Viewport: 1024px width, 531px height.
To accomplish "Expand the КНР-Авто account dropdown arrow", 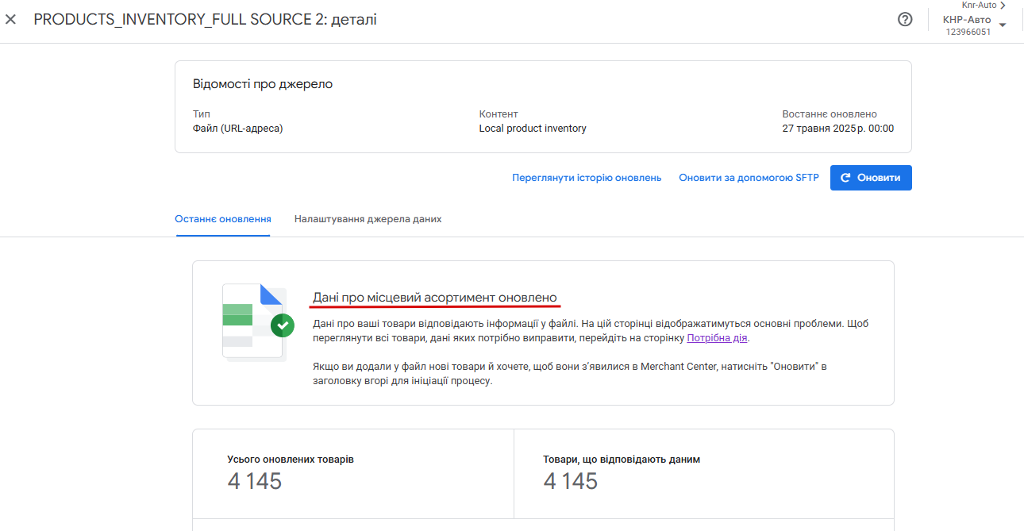I will [1003, 25].
